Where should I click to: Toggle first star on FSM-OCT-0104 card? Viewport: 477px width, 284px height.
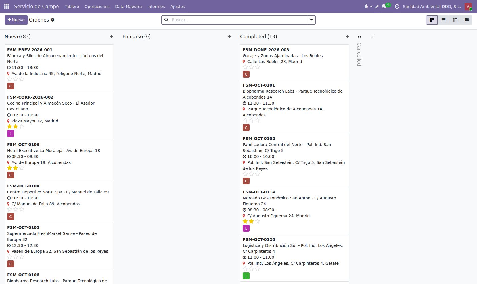10,209
